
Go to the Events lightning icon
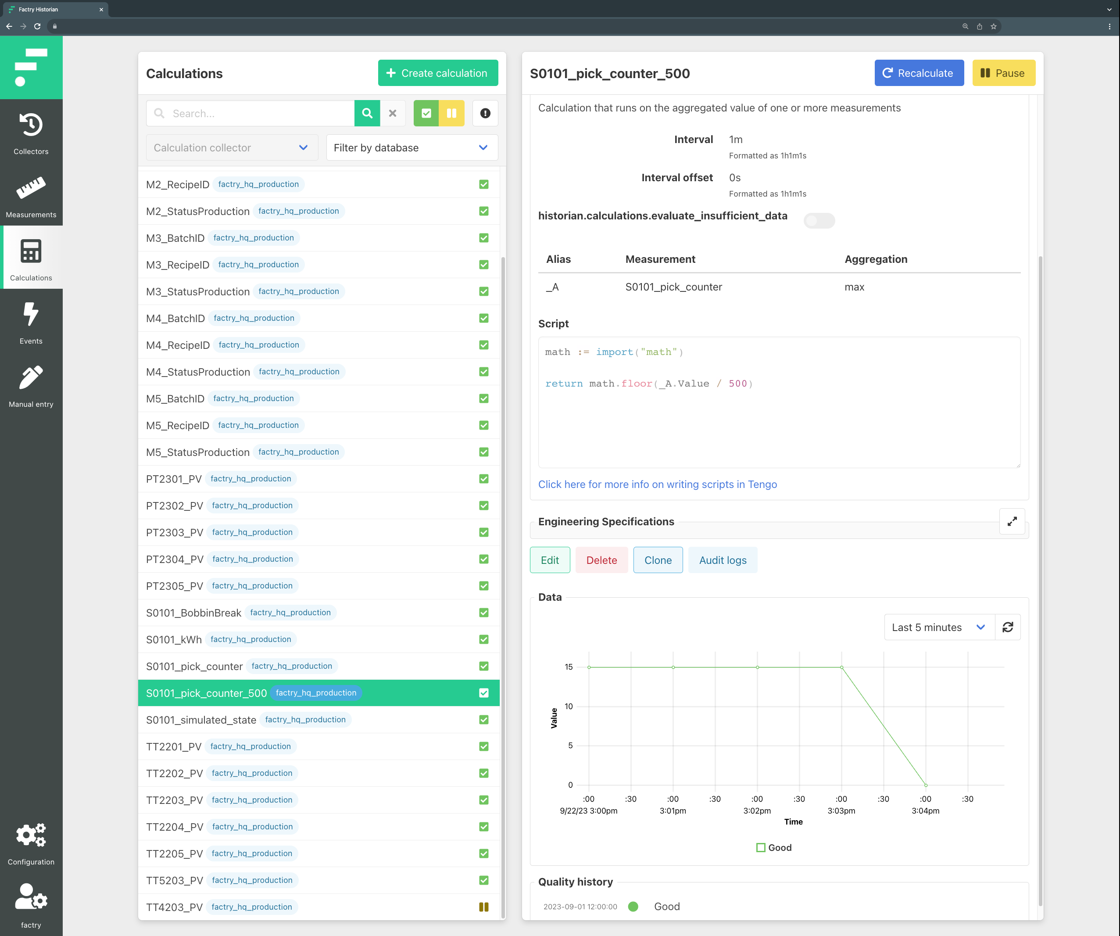point(31,323)
